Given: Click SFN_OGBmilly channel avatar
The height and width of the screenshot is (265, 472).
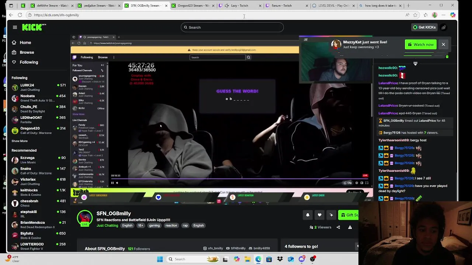Looking at the screenshot, I should click(x=85, y=218).
